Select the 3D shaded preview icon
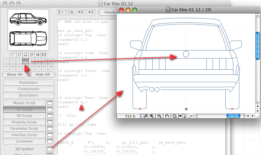Image resolution: width=261 pixels, height=155 pixels. click(x=38, y=54)
